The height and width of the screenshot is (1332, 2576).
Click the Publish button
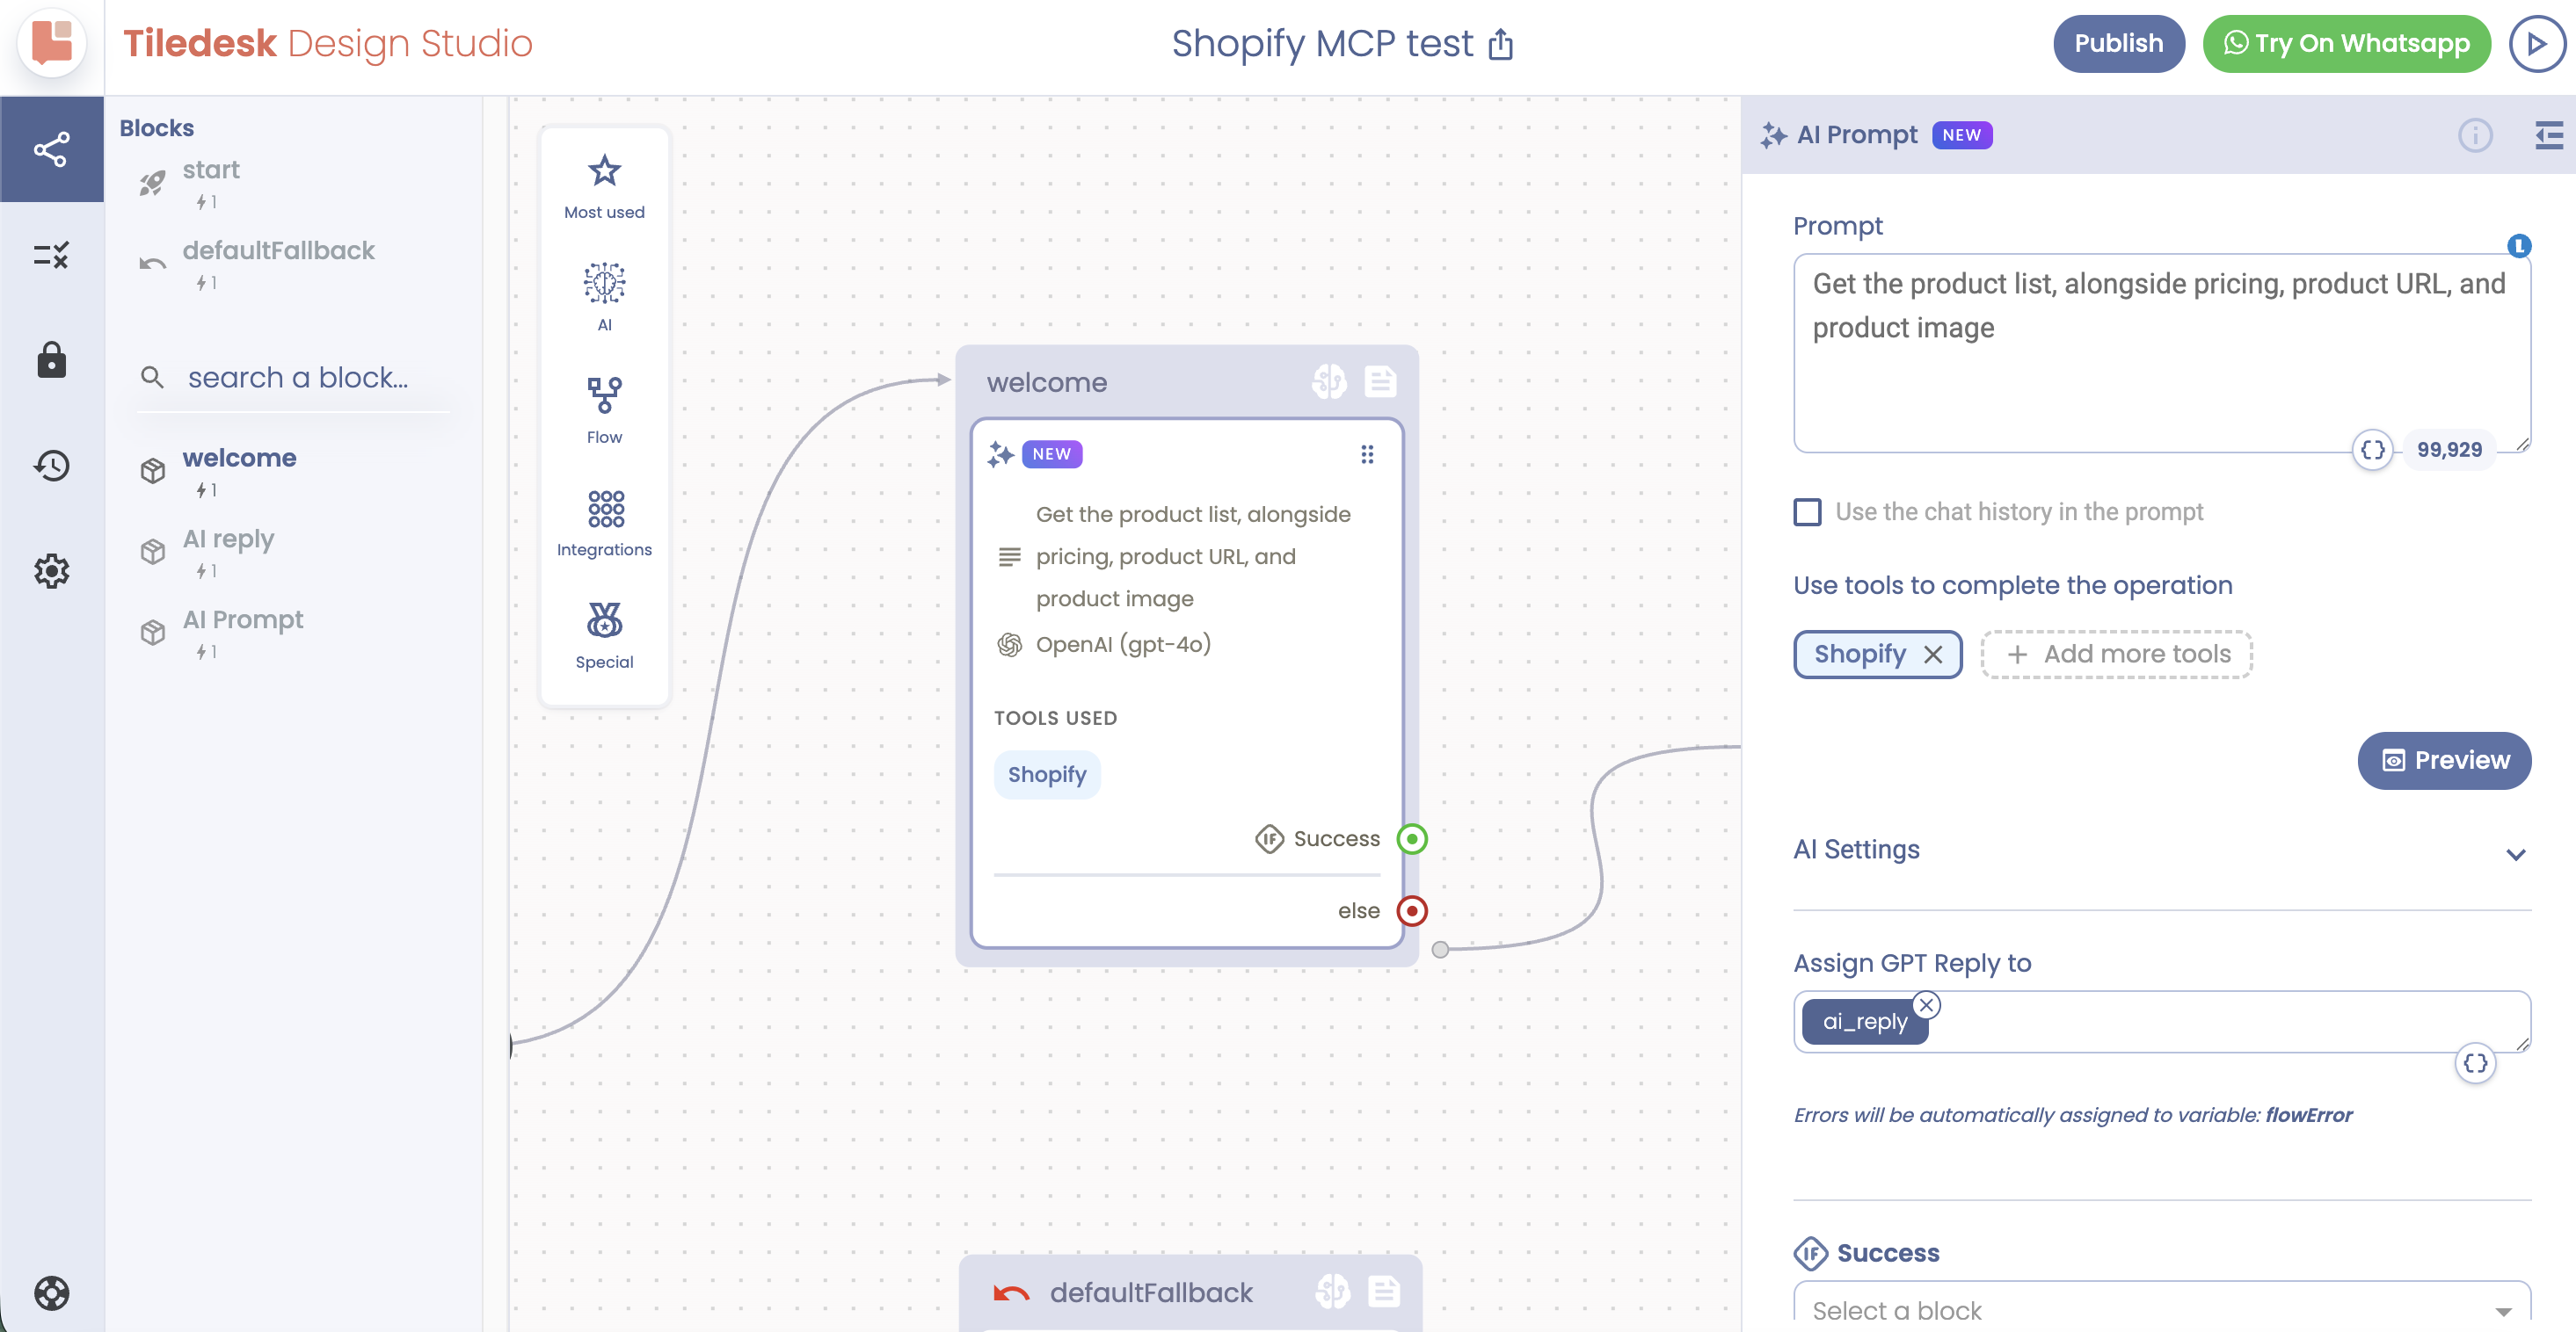[x=2118, y=44]
